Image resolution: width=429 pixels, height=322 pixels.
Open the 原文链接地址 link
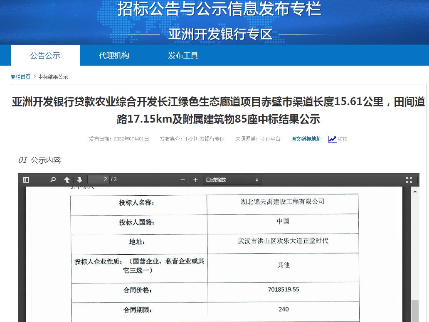coord(306,139)
